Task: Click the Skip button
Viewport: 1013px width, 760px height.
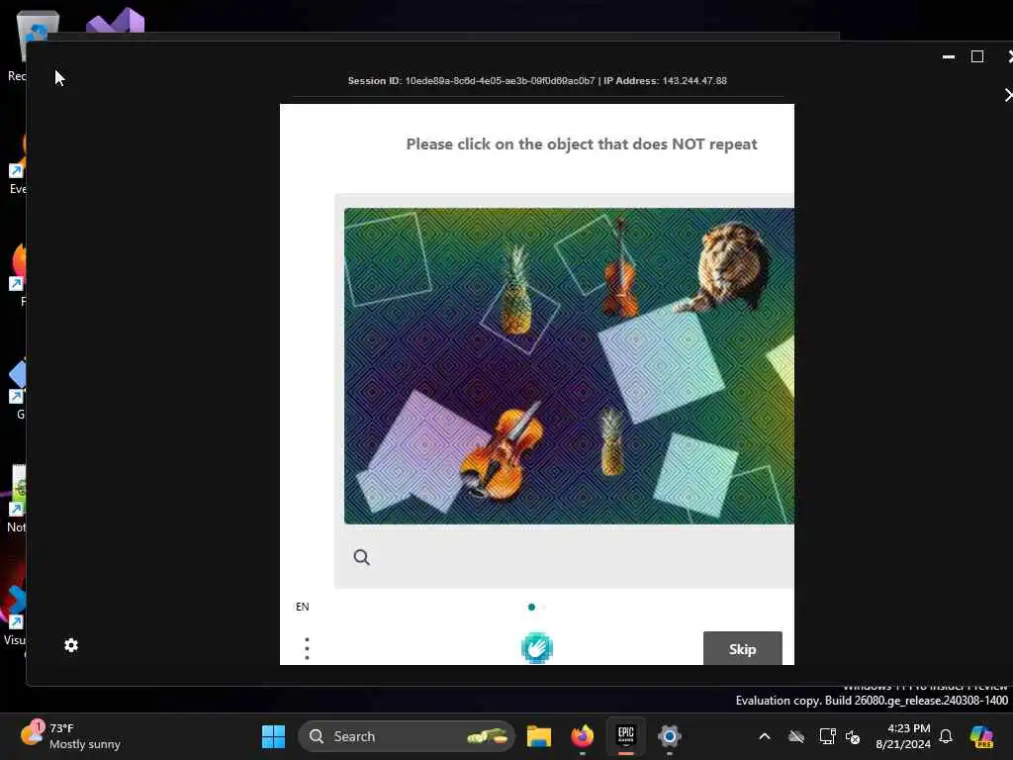Action: click(742, 648)
